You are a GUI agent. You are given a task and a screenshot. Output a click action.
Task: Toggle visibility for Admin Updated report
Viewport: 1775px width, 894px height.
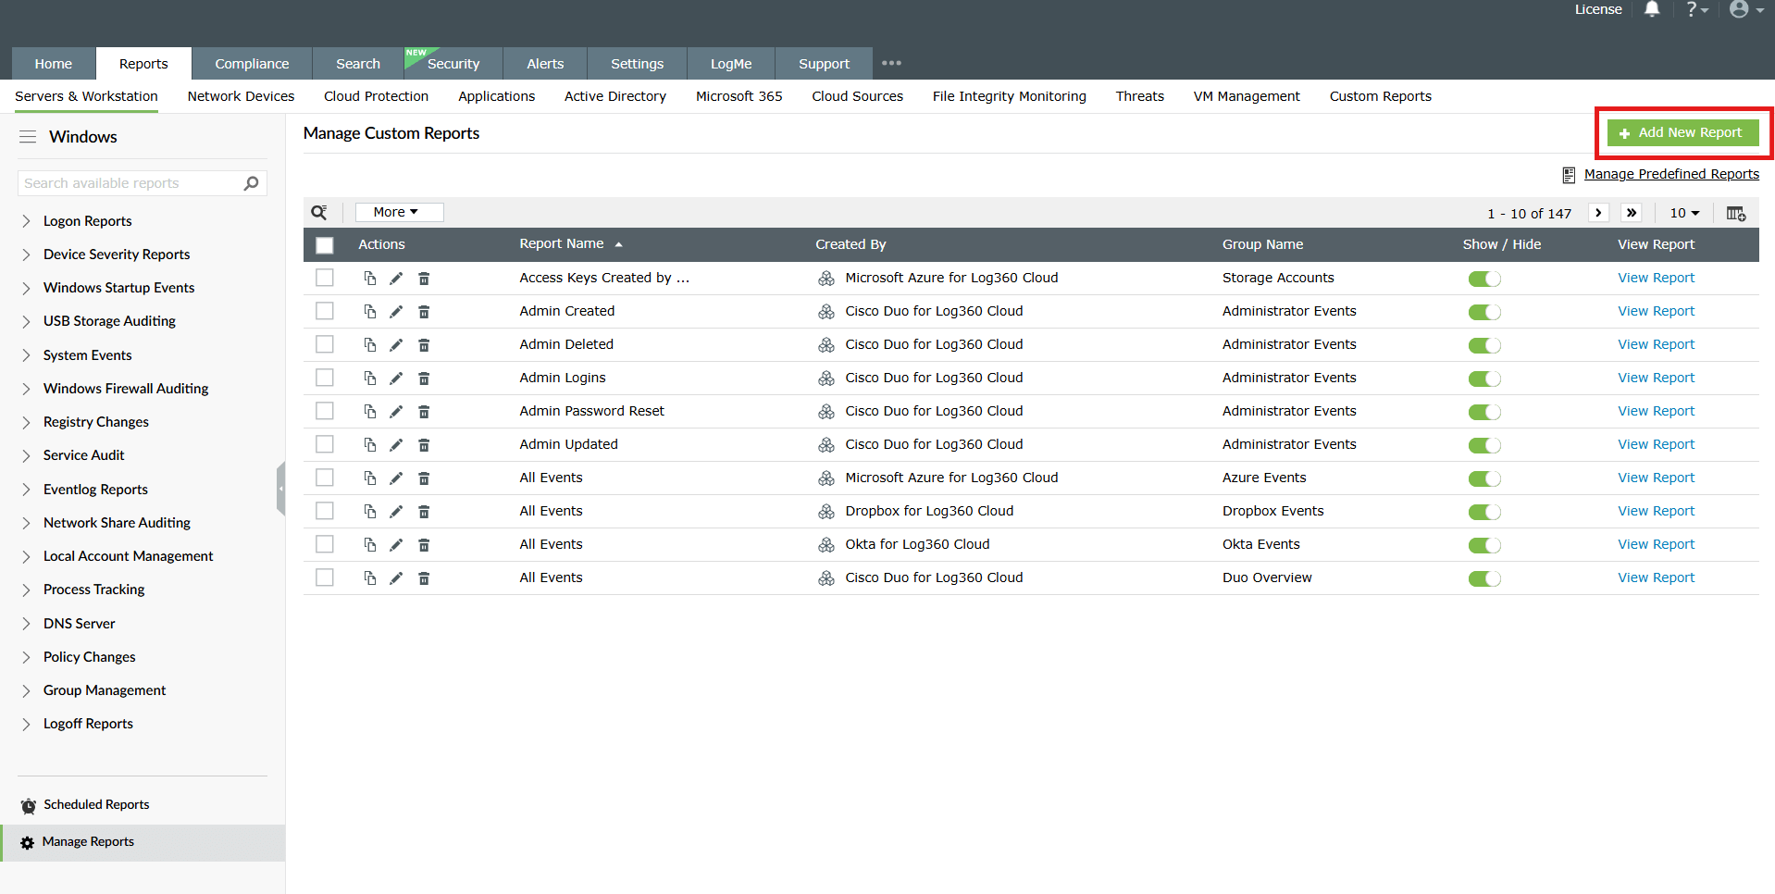coord(1484,445)
